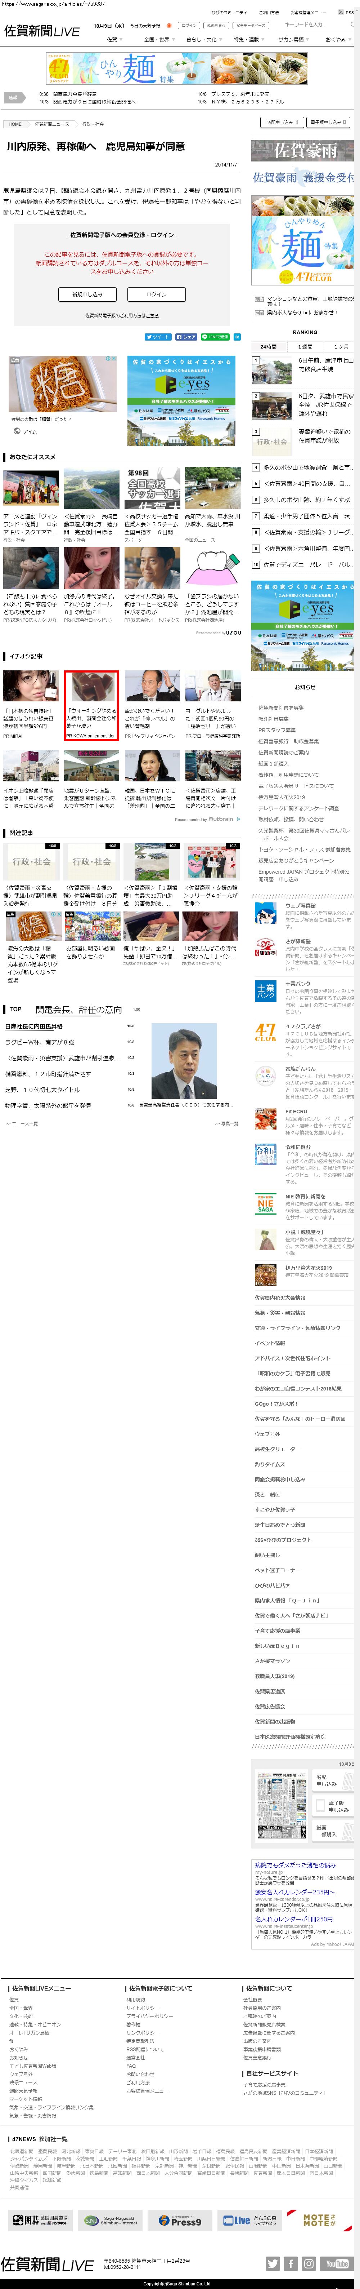Click the 佐賀新聞LIVE logo in the footer

click(x=47, y=2263)
